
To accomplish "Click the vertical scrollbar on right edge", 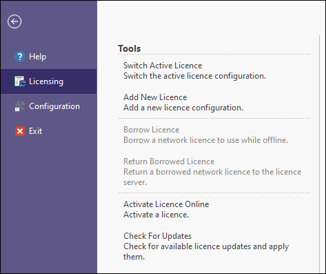I will point(319,154).
